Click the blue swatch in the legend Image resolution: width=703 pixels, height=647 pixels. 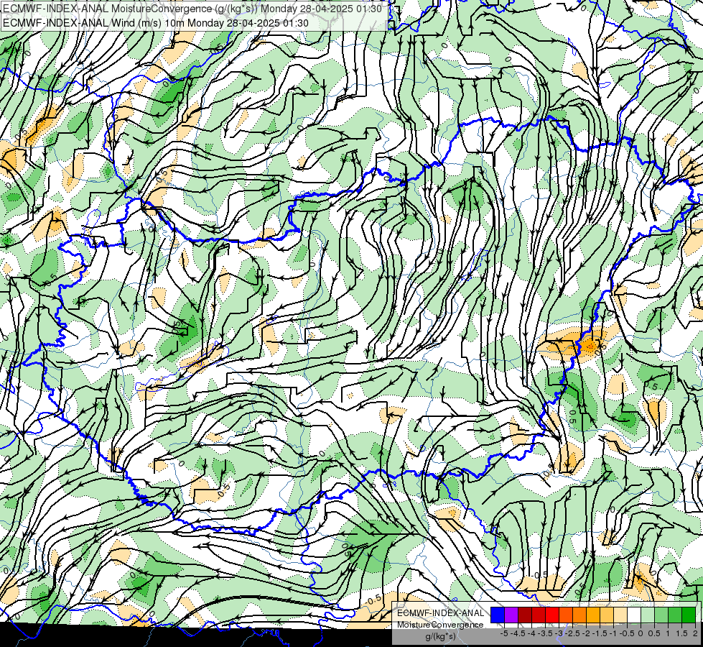(x=498, y=615)
